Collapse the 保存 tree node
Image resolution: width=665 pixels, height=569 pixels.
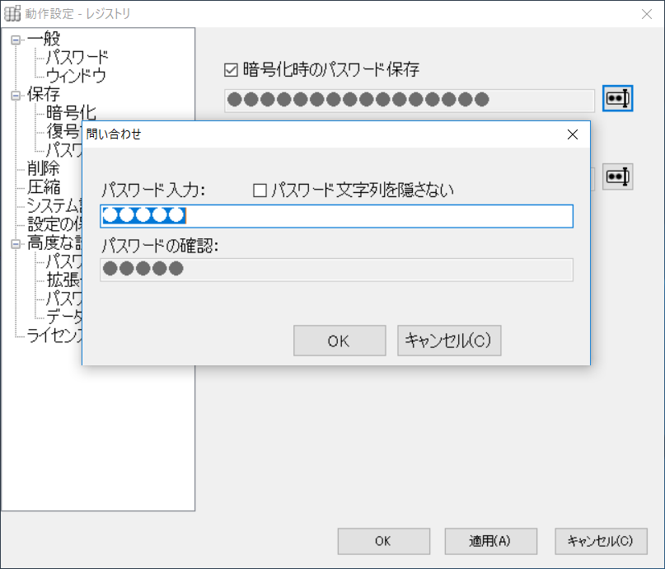(16, 94)
